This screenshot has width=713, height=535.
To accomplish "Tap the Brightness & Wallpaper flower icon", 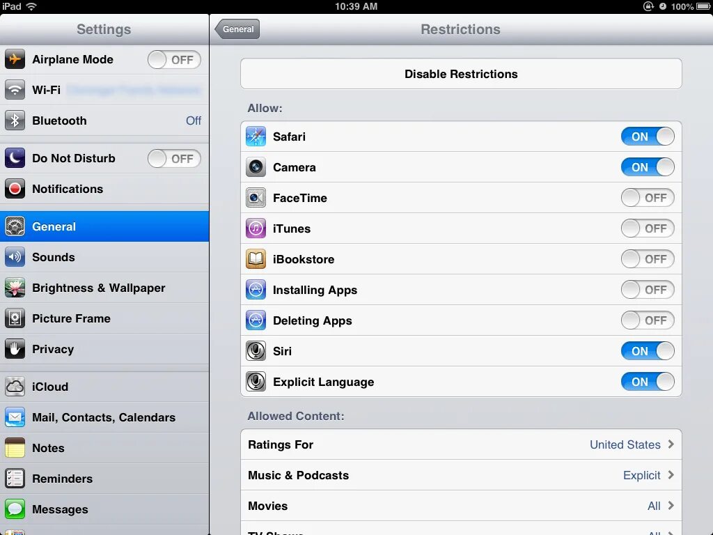I will pos(15,288).
